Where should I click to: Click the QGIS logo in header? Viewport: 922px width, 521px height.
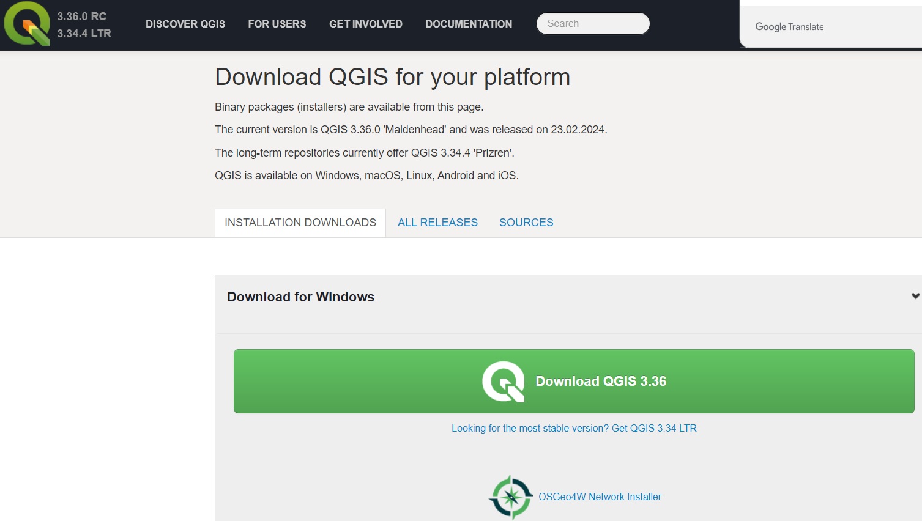[x=27, y=24]
